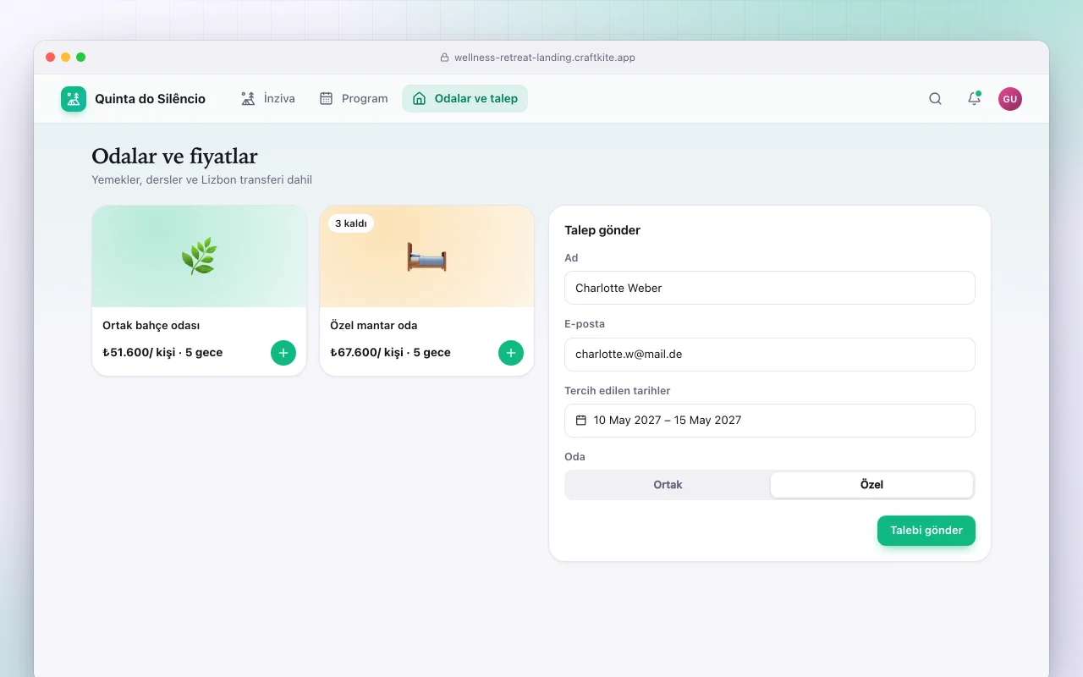Click the lock icon in address bar
This screenshot has height=677, width=1083.
(444, 58)
